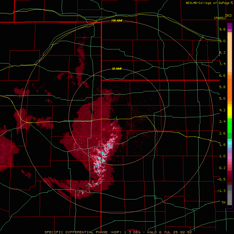Viewport: 234px width, 234px height.
Task: Click the 100 NMI range ring label
Action: 117,21
